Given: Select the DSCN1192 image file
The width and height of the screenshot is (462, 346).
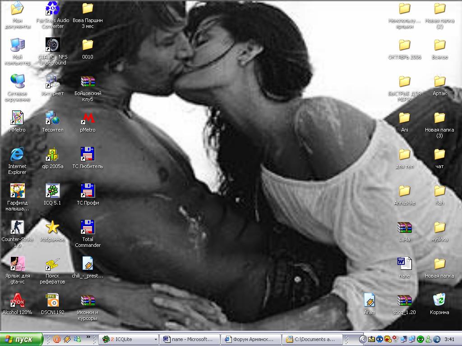Looking at the screenshot, I should click(x=52, y=300).
